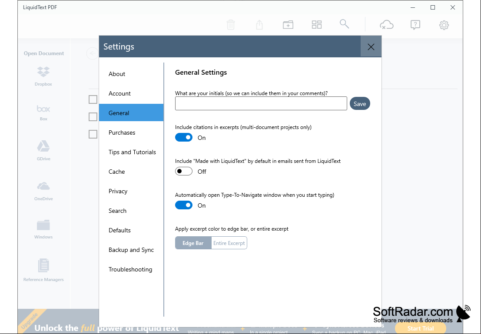Click the share/export icon in toolbar
Image resolution: width=481 pixels, height=334 pixels.
click(259, 24)
